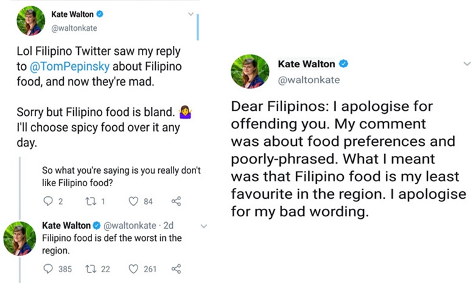Click Kate Walton name on top-left tweet
Image resolution: width=473 pixels, height=283 pixels.
(73, 14)
